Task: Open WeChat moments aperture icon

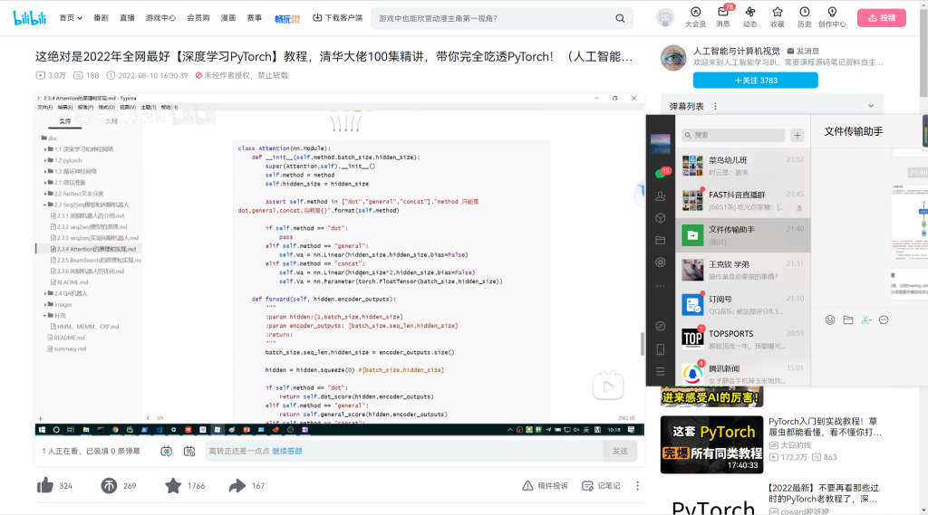Action: pos(661,262)
